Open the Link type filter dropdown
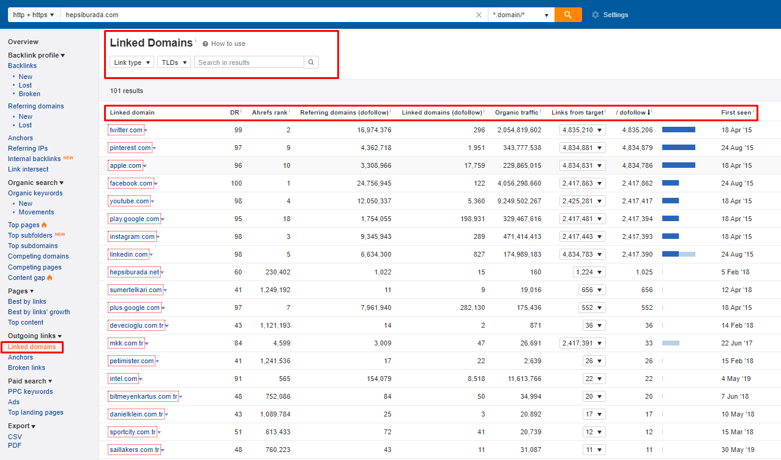This screenshot has height=460, width=781. pos(132,62)
